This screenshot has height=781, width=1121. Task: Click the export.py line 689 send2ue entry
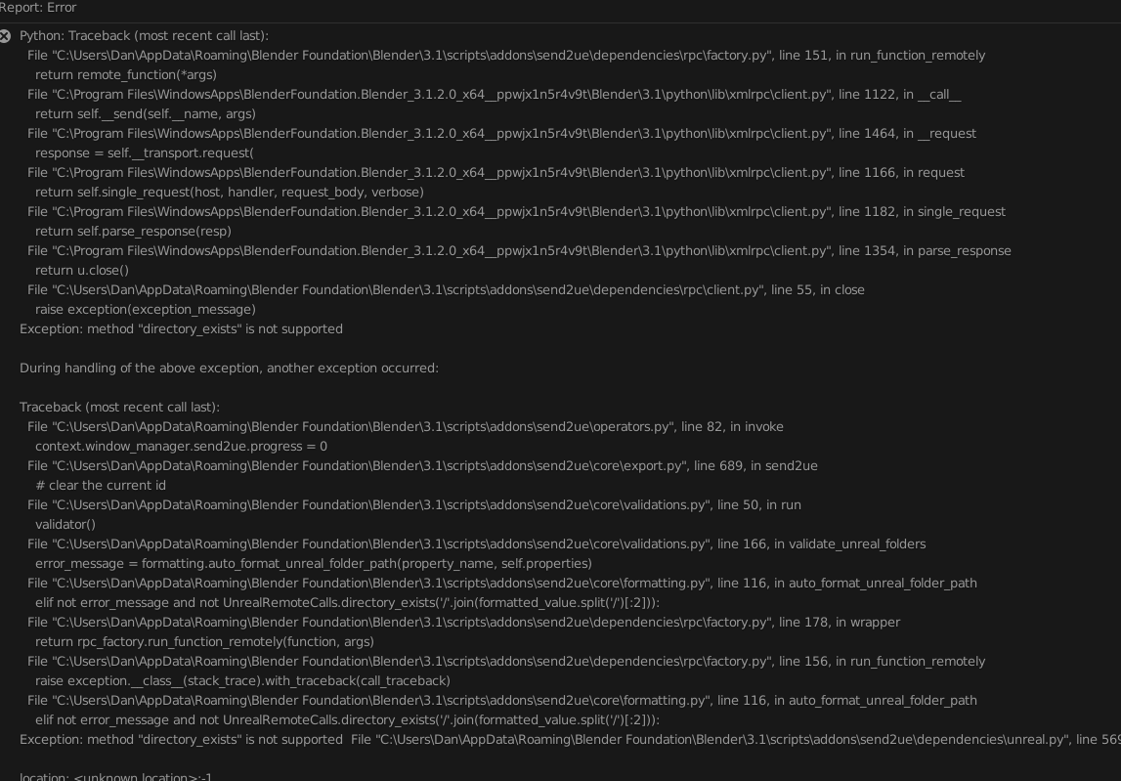(420, 465)
